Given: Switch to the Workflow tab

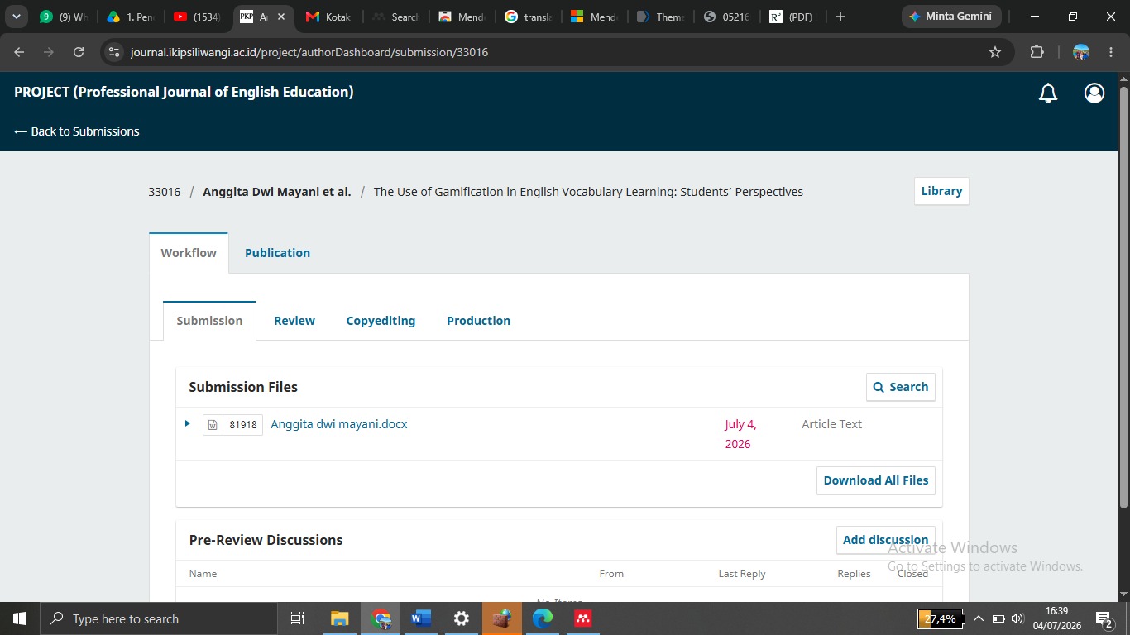Looking at the screenshot, I should coord(189,253).
